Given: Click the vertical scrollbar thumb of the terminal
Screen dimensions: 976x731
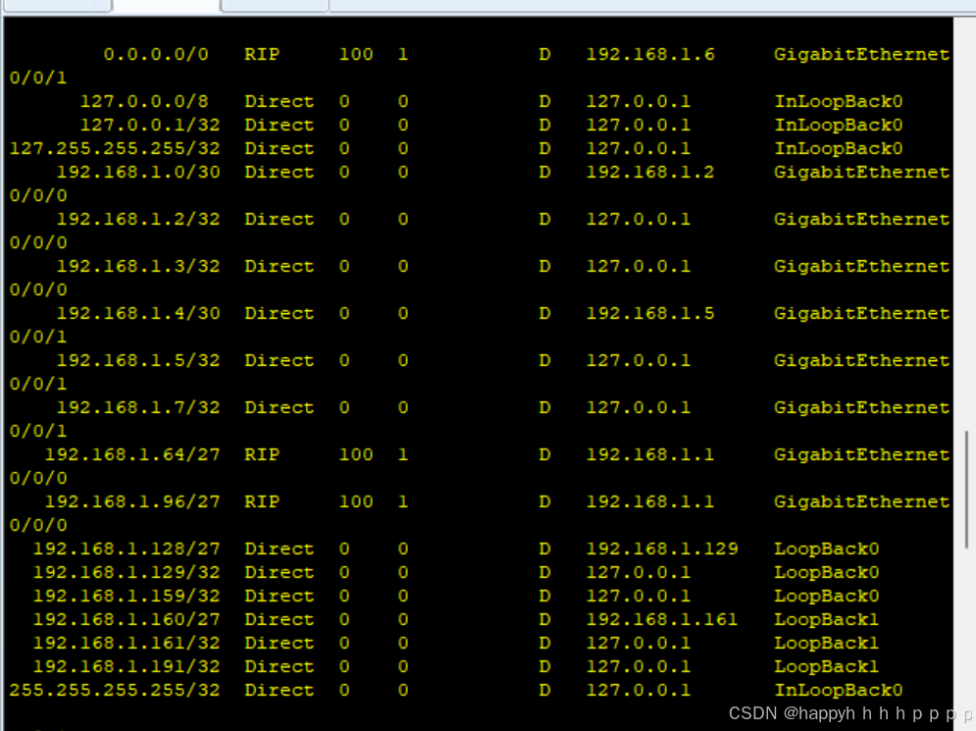Looking at the screenshot, I should tap(966, 490).
